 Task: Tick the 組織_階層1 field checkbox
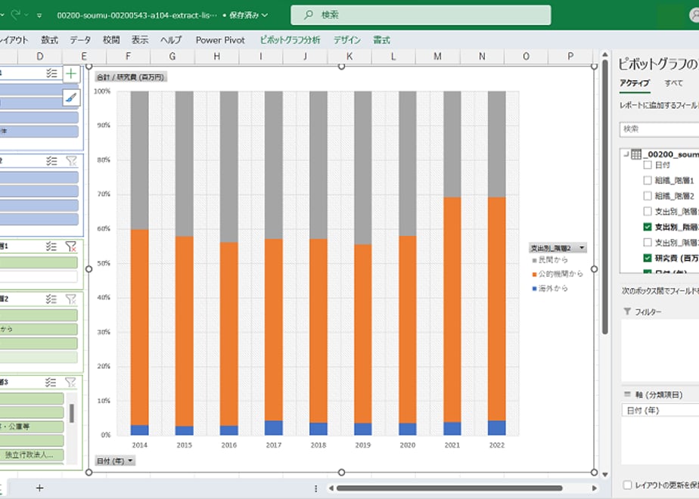coord(648,181)
